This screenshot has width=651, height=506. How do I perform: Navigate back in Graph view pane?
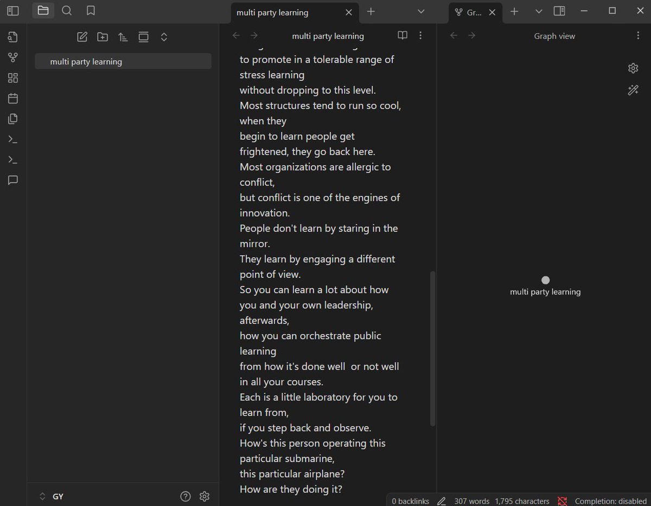pyautogui.click(x=454, y=36)
